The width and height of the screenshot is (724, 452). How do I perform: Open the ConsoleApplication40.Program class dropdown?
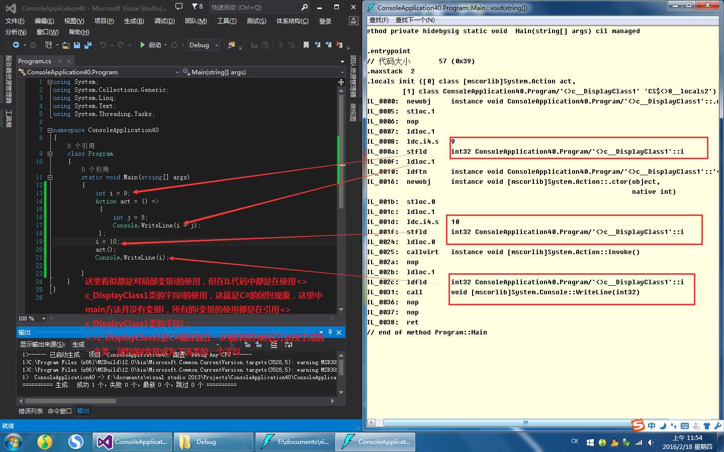(99, 72)
